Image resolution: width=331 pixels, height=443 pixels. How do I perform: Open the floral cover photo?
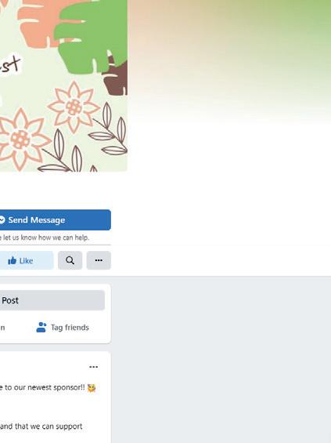coord(63,85)
